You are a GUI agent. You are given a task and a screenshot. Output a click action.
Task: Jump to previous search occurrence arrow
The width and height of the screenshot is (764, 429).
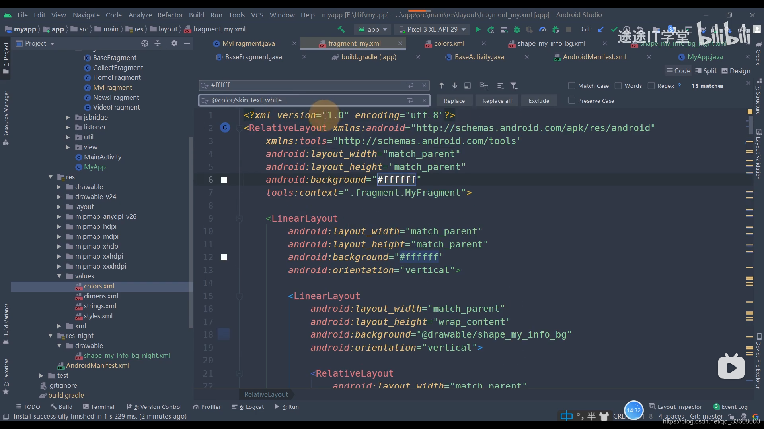coord(442,86)
